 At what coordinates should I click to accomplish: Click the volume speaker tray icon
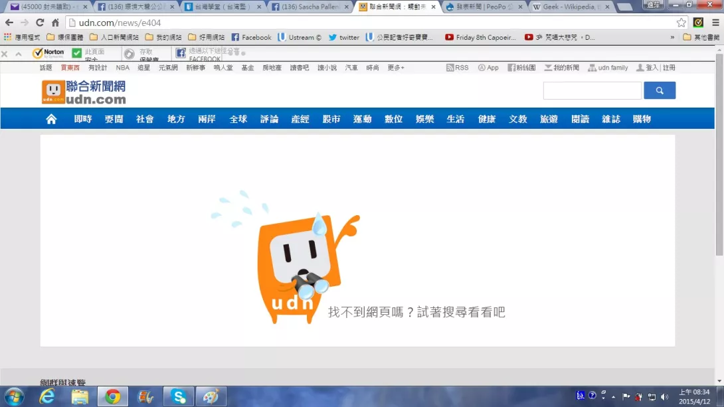click(664, 396)
